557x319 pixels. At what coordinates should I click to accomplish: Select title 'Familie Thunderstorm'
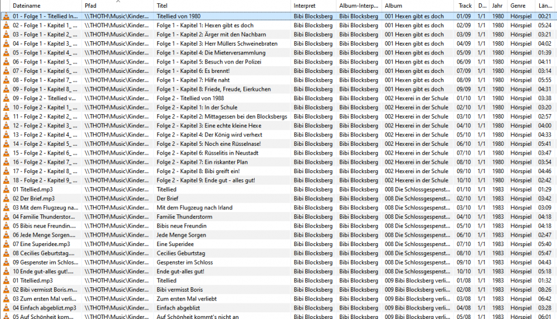tap(184, 217)
